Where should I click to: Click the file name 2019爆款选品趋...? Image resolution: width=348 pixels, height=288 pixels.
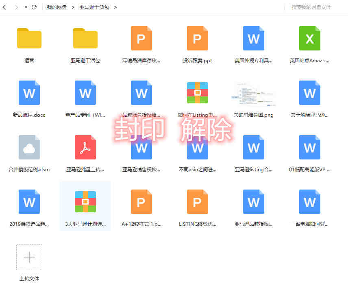pyautogui.click(x=29, y=224)
